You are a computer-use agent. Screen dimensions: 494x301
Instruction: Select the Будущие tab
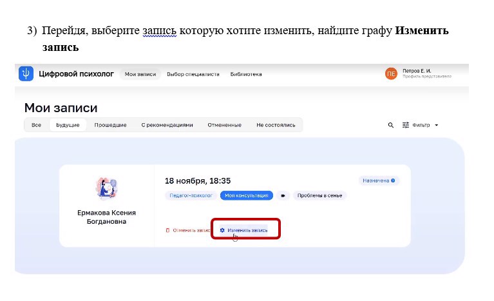click(68, 125)
